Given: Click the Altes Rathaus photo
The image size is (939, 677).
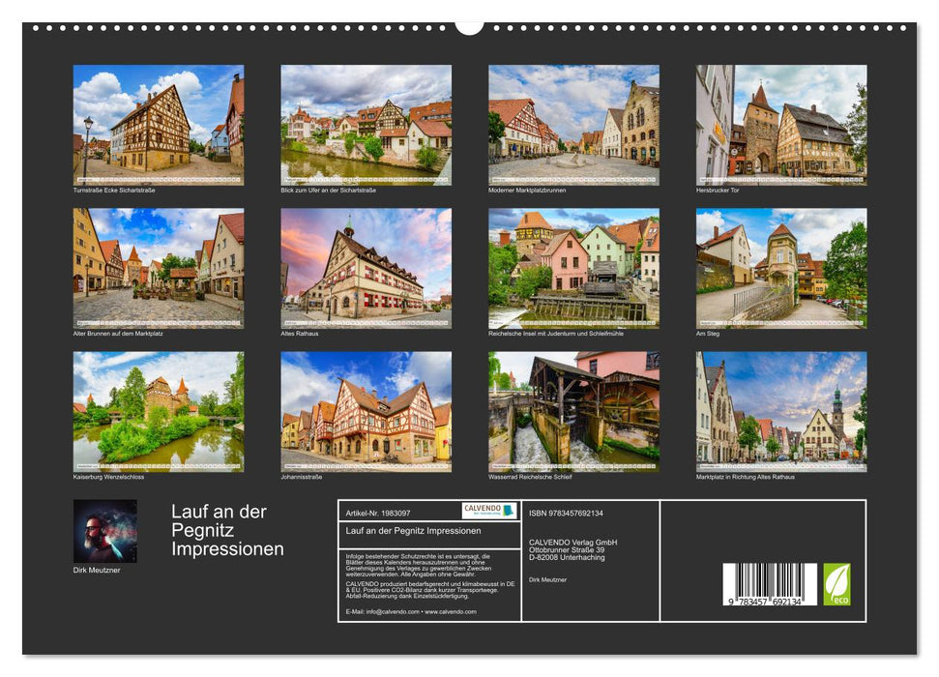Looking at the screenshot, I should pyautogui.click(x=362, y=268).
